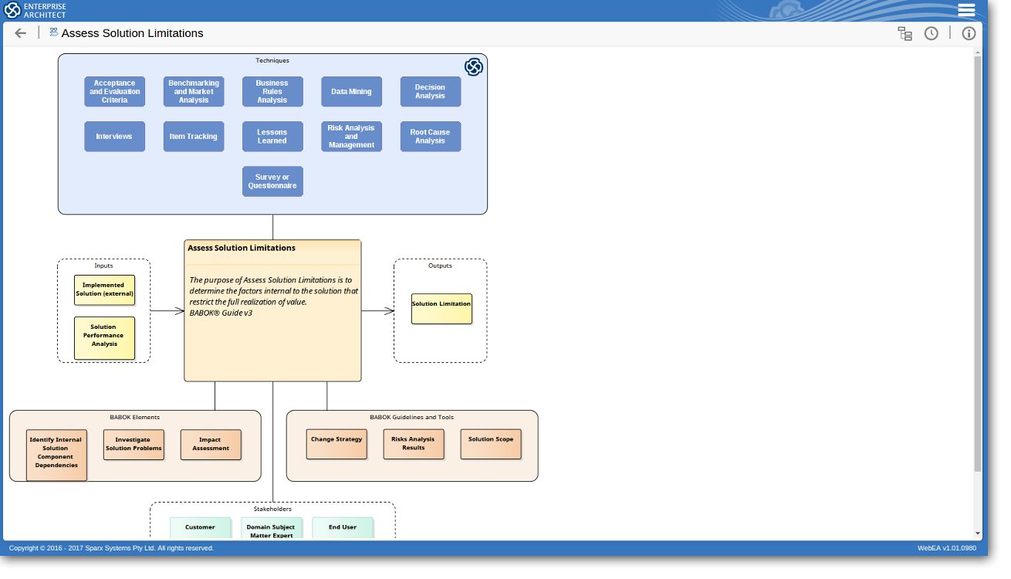
Task: Open the Data Mining technique
Action: pos(351,92)
